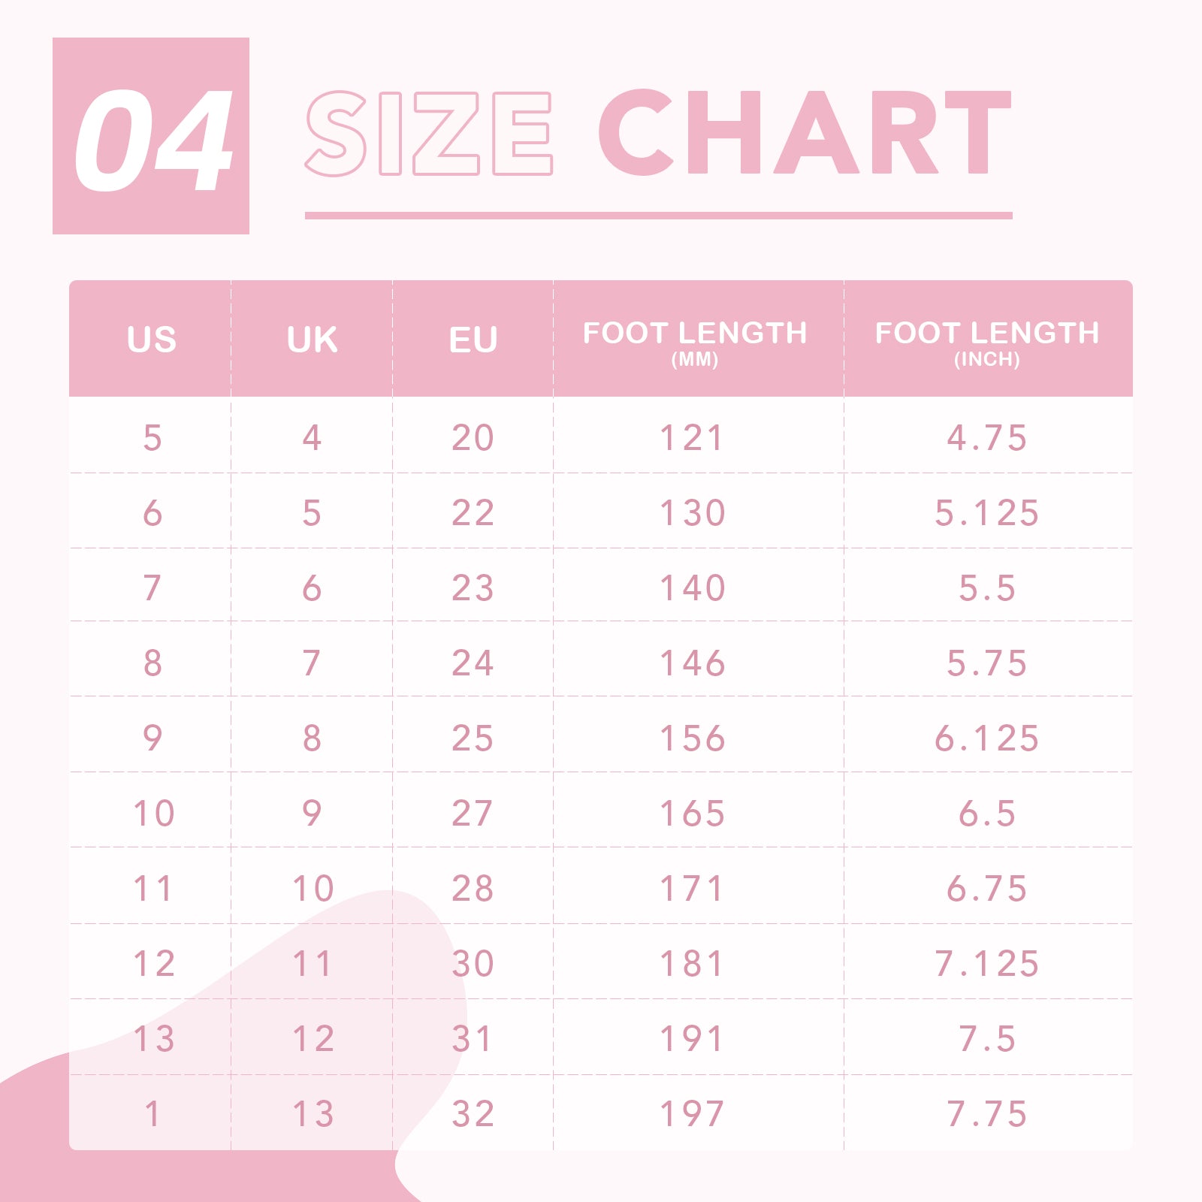1202x1202 pixels.
Task: Select the EU size 20 cell
Action: (473, 437)
